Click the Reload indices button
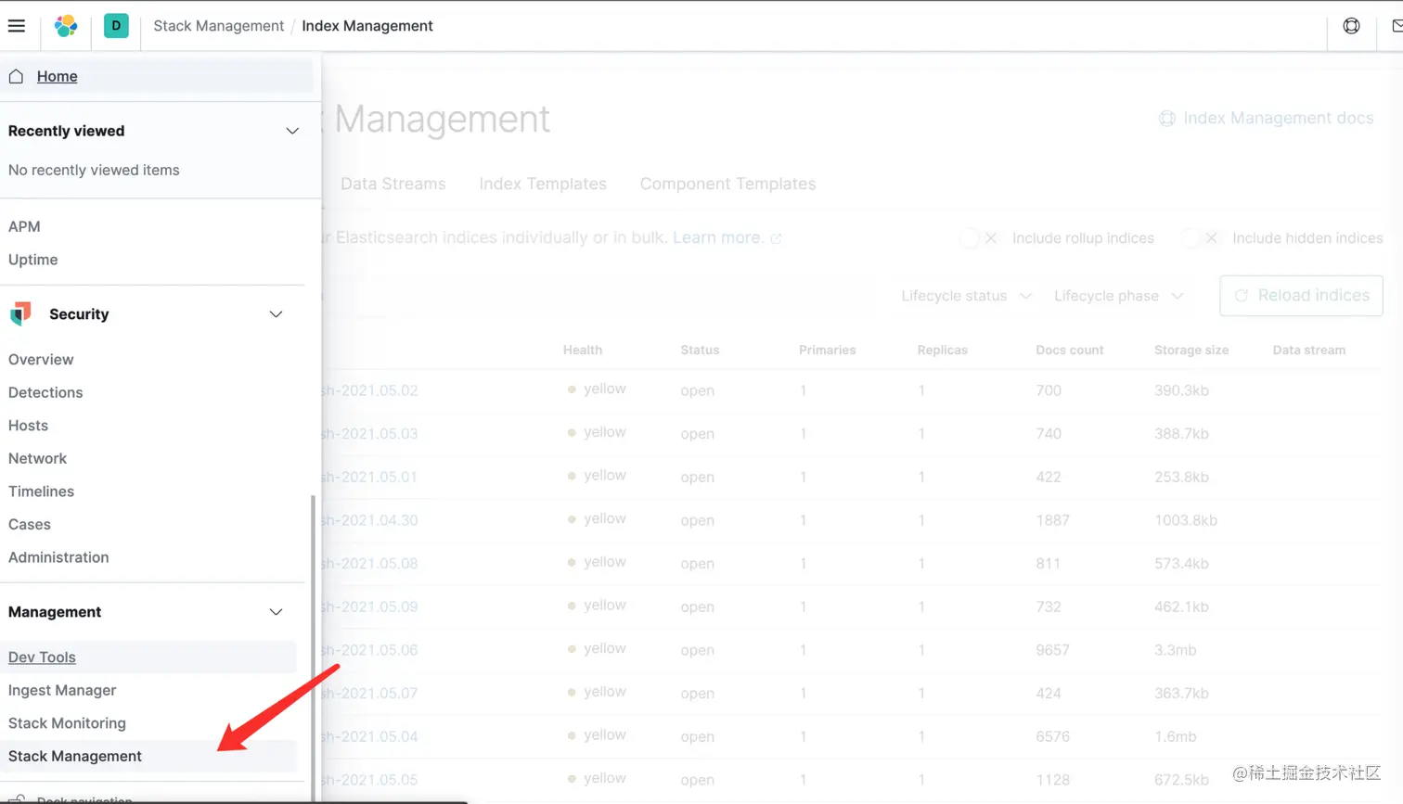Viewport: 1403px width, 804px height. 1301,296
